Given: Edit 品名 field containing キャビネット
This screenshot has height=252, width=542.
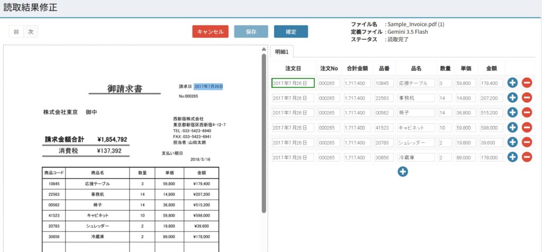Looking at the screenshot, I should pos(416,128).
